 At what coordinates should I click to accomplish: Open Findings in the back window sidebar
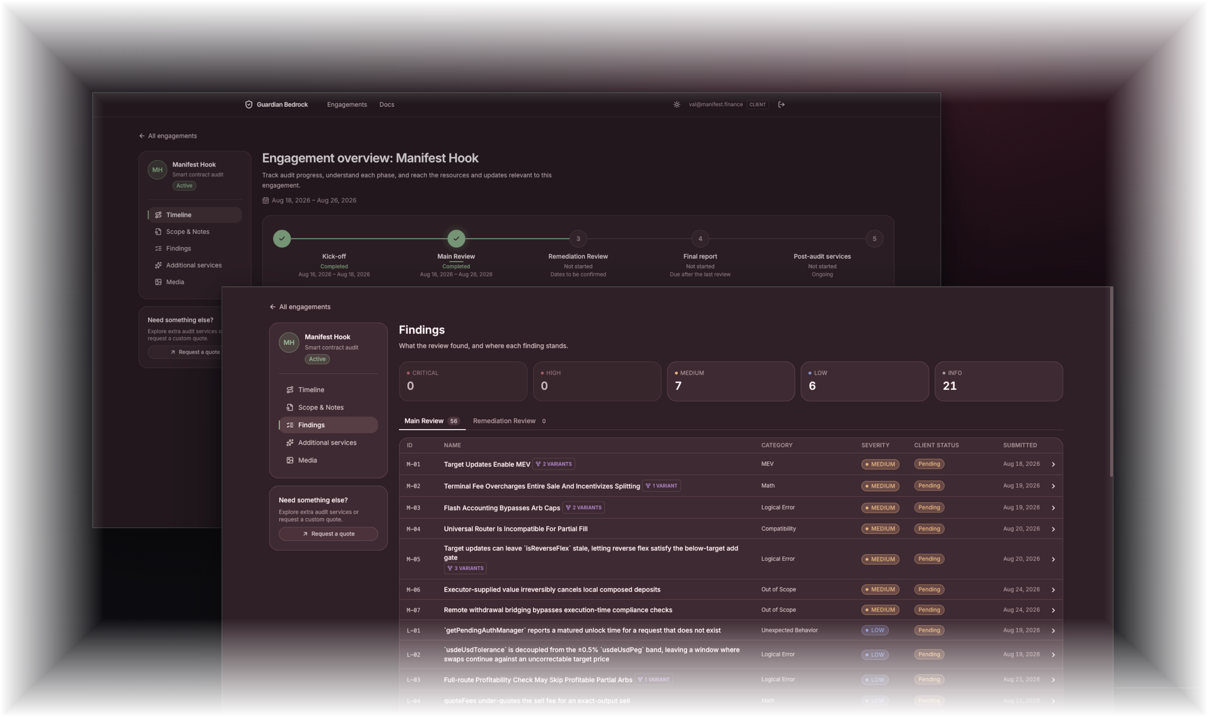(x=195, y=248)
